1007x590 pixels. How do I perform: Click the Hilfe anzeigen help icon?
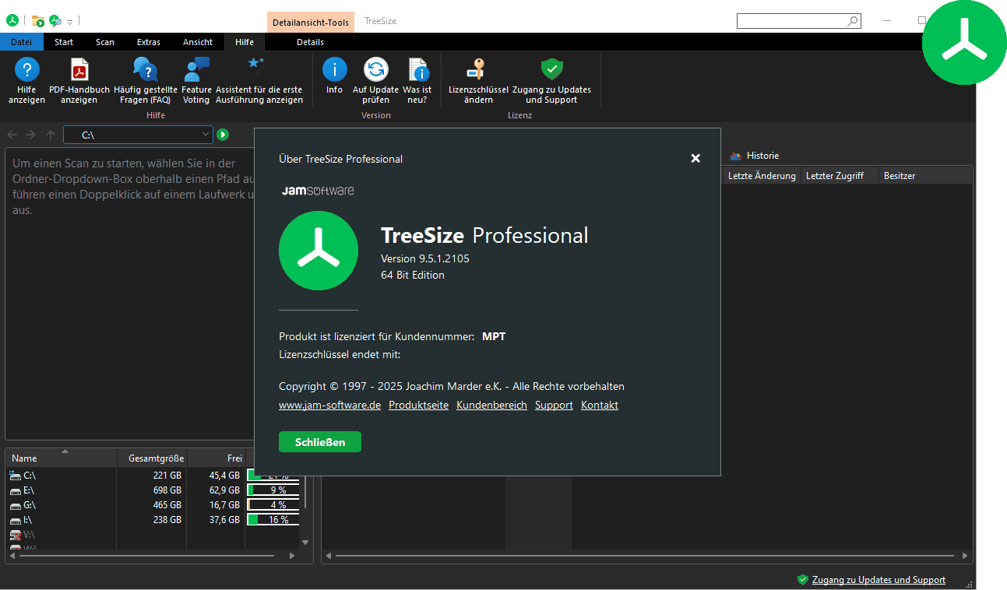coord(27,70)
